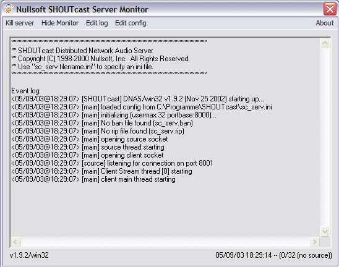
Task: Click the 'Copyright (C) 1998-2000 Nullsoft' line
Action: tap(101, 59)
